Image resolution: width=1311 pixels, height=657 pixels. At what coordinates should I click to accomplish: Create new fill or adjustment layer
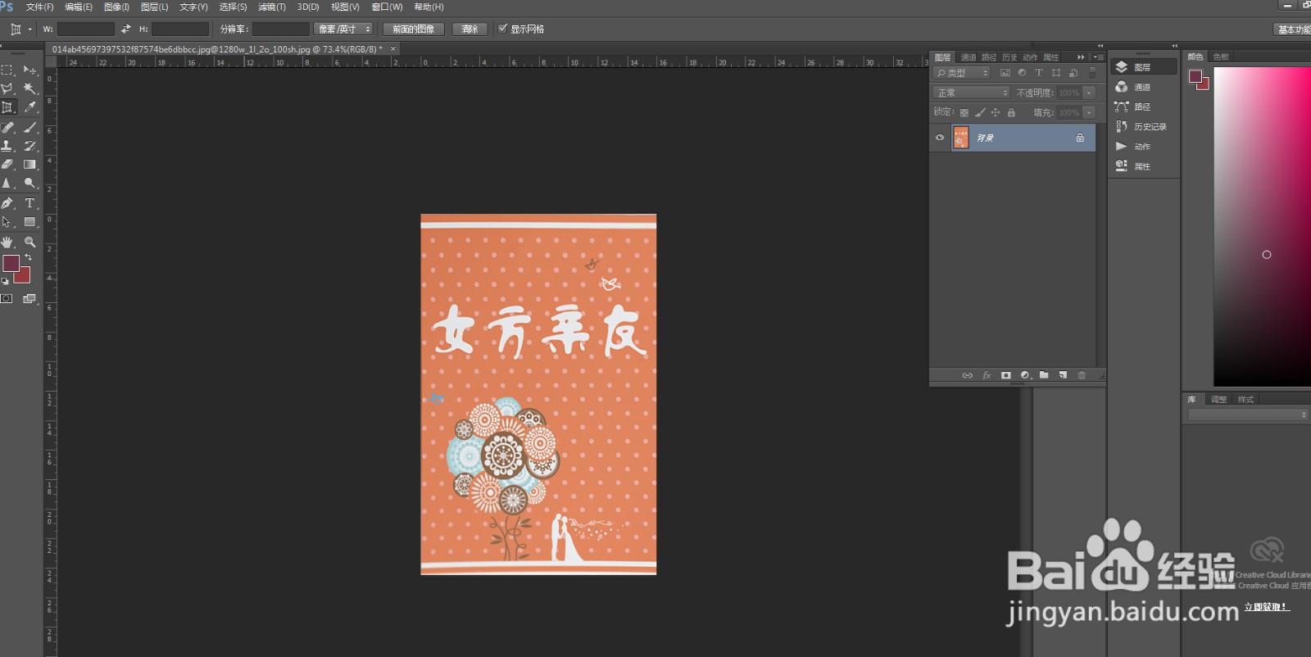1025,375
